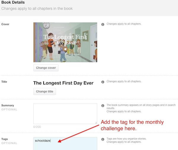Click the red 'Add the tag for the monthly challenge' note
The image size is (178, 150).
tap(132, 125)
